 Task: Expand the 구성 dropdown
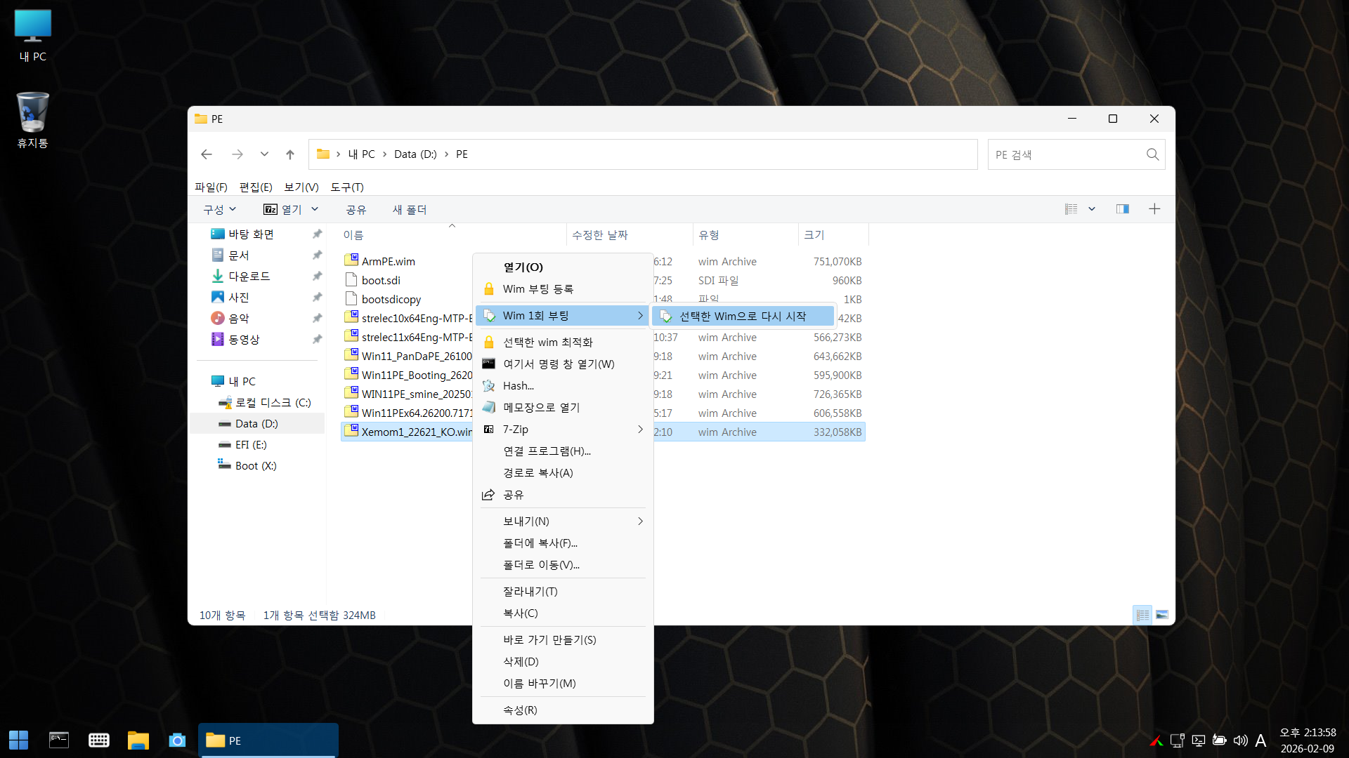pos(220,209)
